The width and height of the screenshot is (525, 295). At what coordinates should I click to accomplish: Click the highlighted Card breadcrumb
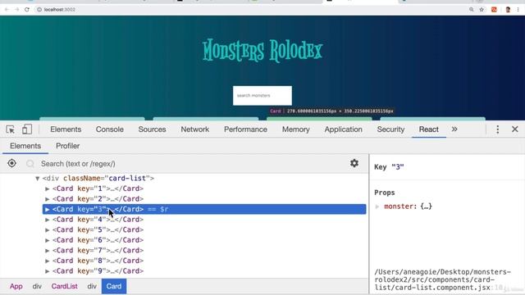pos(114,286)
